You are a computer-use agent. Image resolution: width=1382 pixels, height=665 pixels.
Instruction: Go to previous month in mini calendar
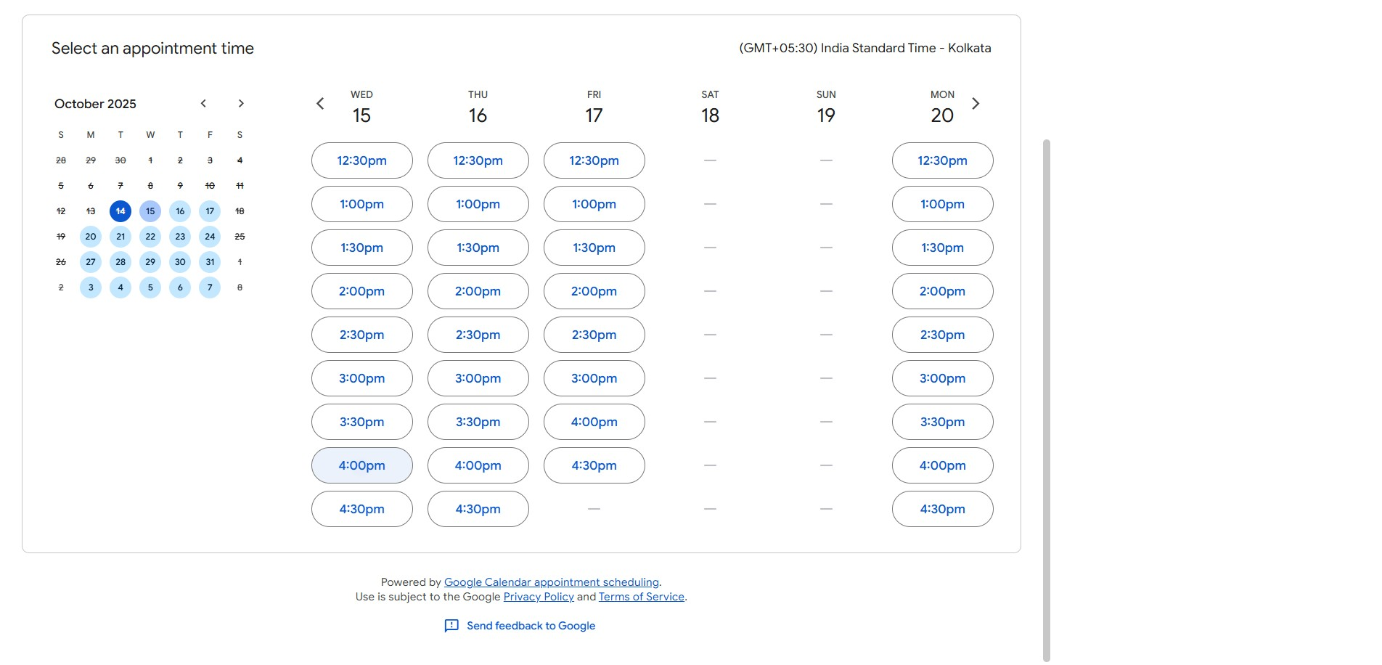coord(204,104)
